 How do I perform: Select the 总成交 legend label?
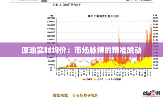pos(89,79)
